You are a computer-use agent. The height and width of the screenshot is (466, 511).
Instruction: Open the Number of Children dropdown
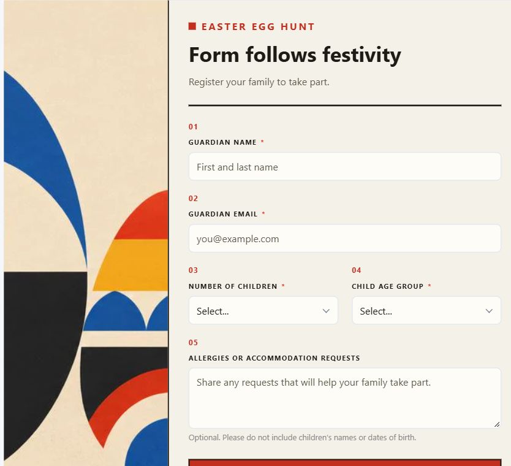(x=263, y=310)
